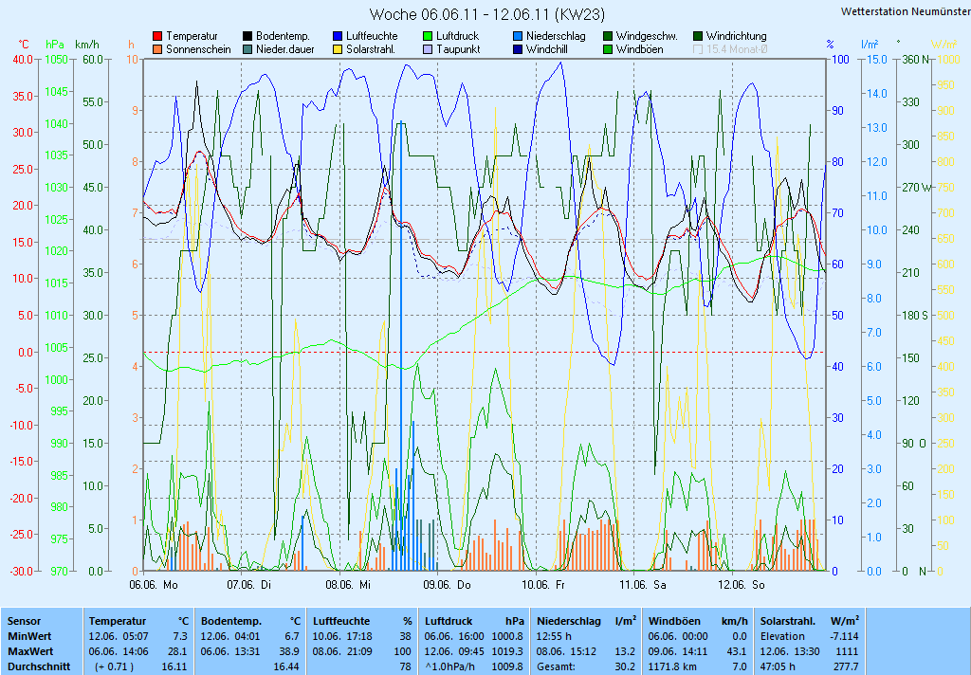Select the MinWert row label
This screenshot has height=675, width=971.
pos(29,637)
